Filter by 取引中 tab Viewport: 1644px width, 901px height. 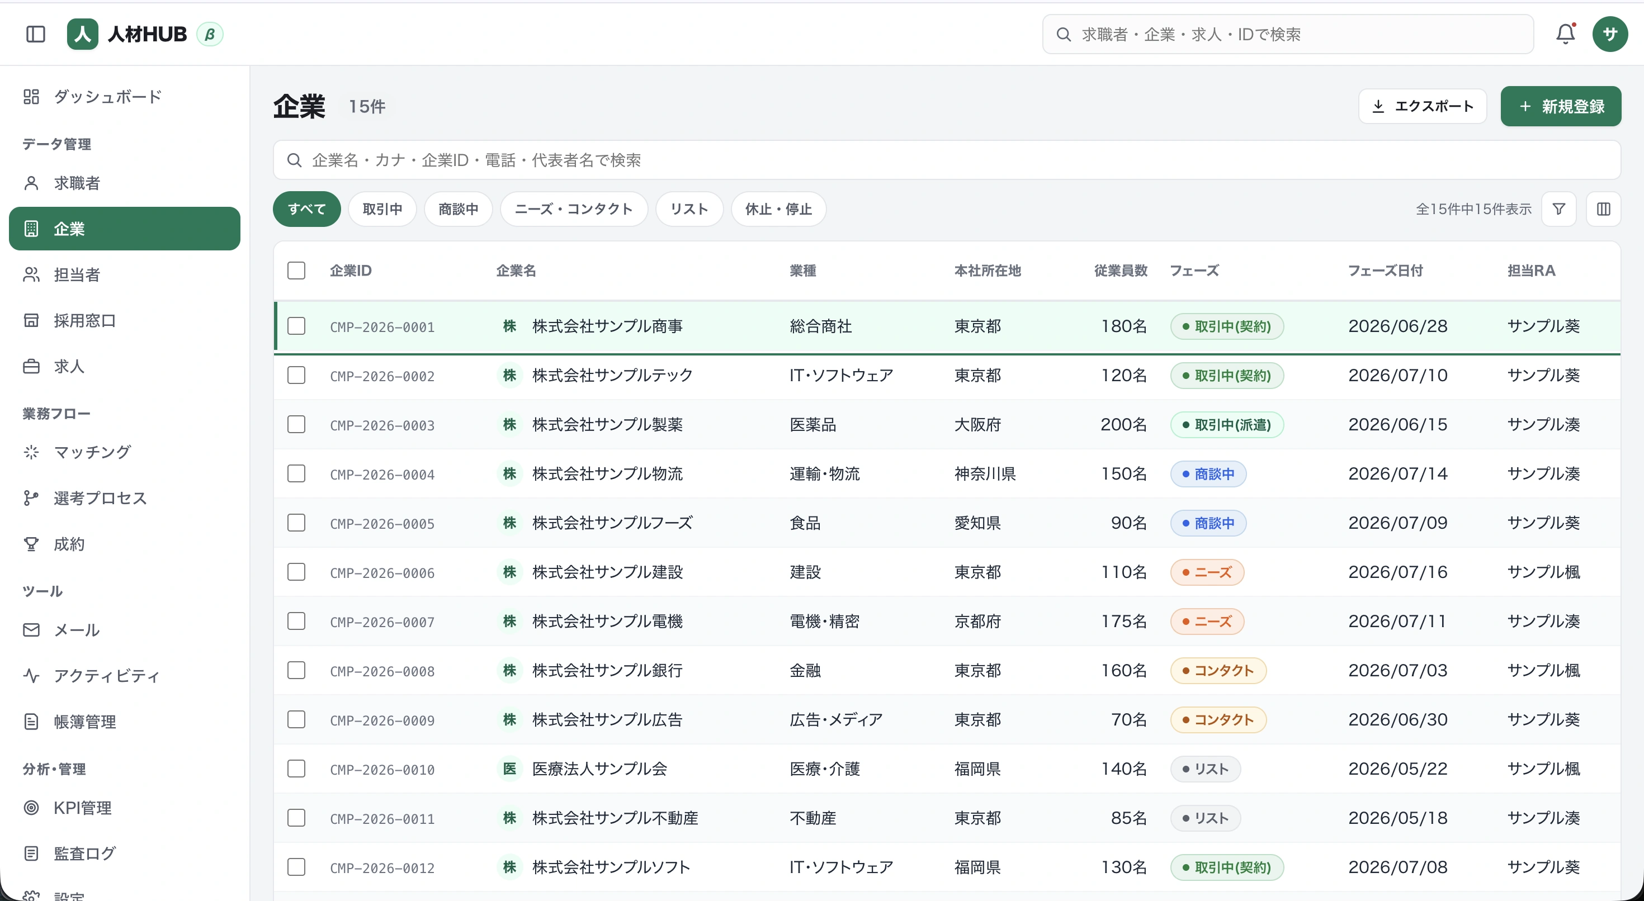click(x=382, y=209)
